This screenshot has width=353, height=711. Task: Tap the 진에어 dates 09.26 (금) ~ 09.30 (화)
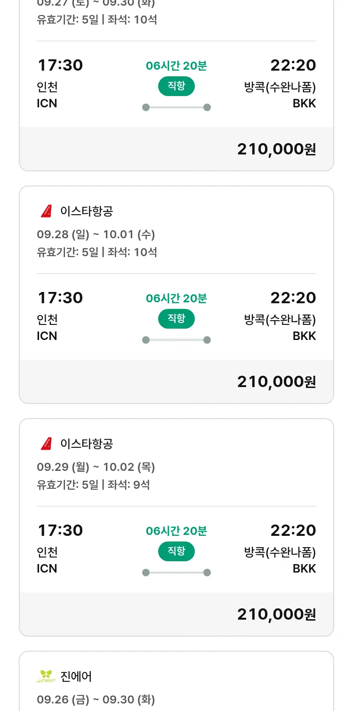click(x=96, y=699)
